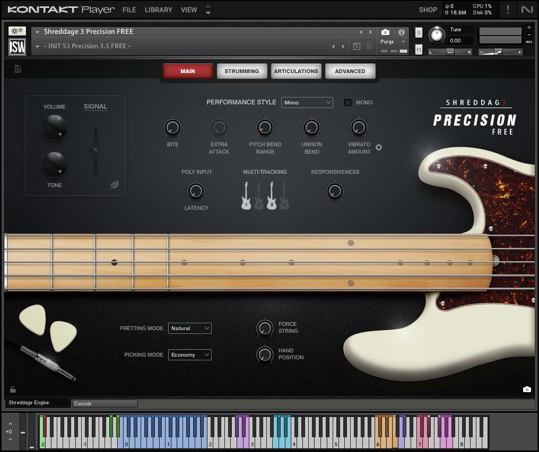Open the Fretting Mode Natural dropdown
The height and width of the screenshot is (452, 539).
[x=190, y=329]
